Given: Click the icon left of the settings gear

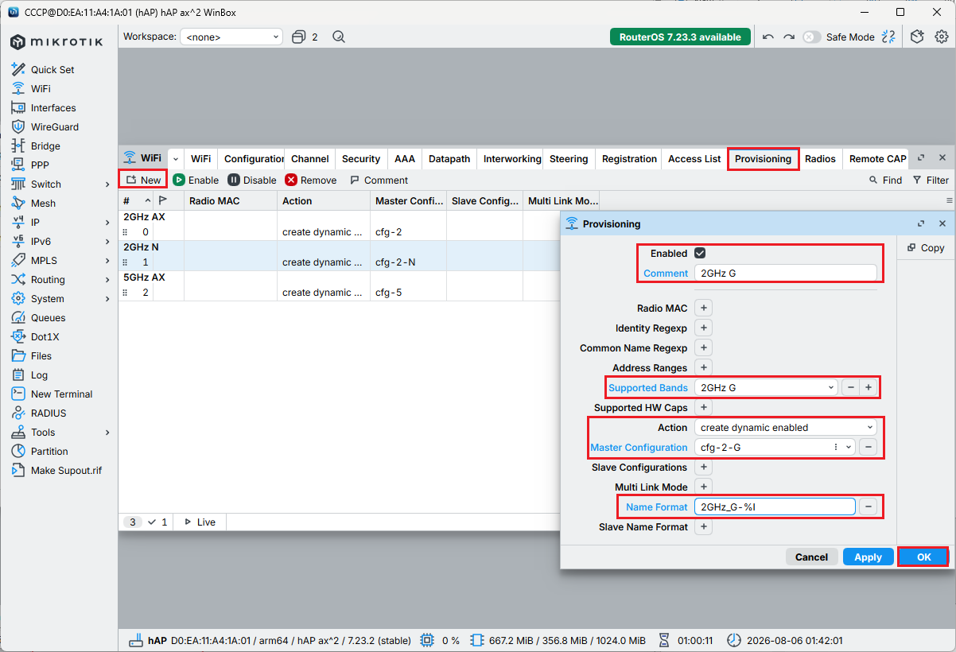Looking at the screenshot, I should (x=917, y=37).
